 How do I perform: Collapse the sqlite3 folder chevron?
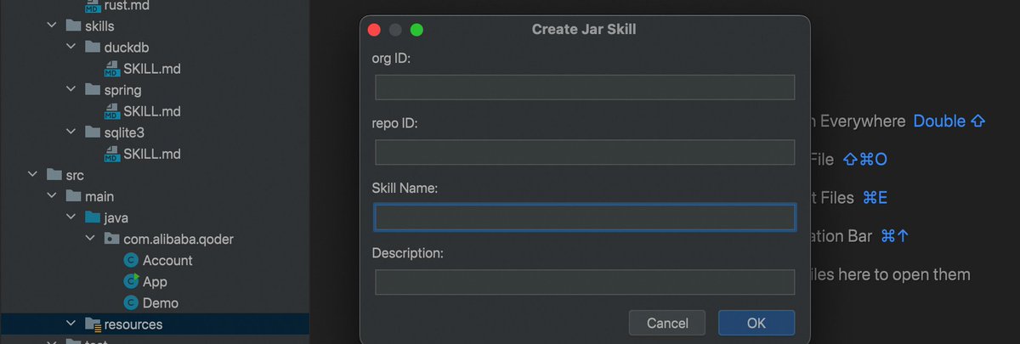[x=71, y=133]
